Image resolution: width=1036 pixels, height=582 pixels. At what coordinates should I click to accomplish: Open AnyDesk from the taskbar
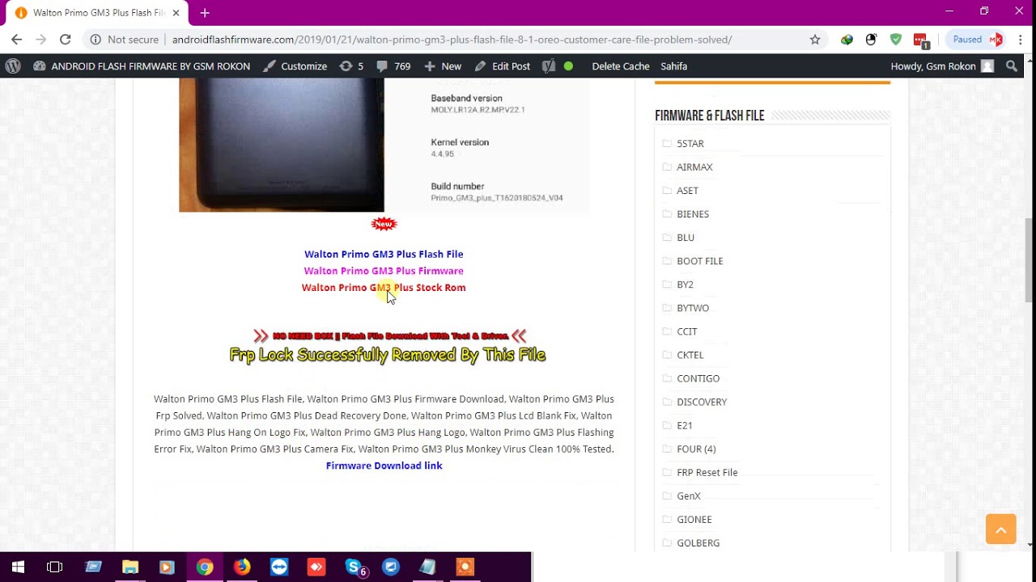[316, 567]
